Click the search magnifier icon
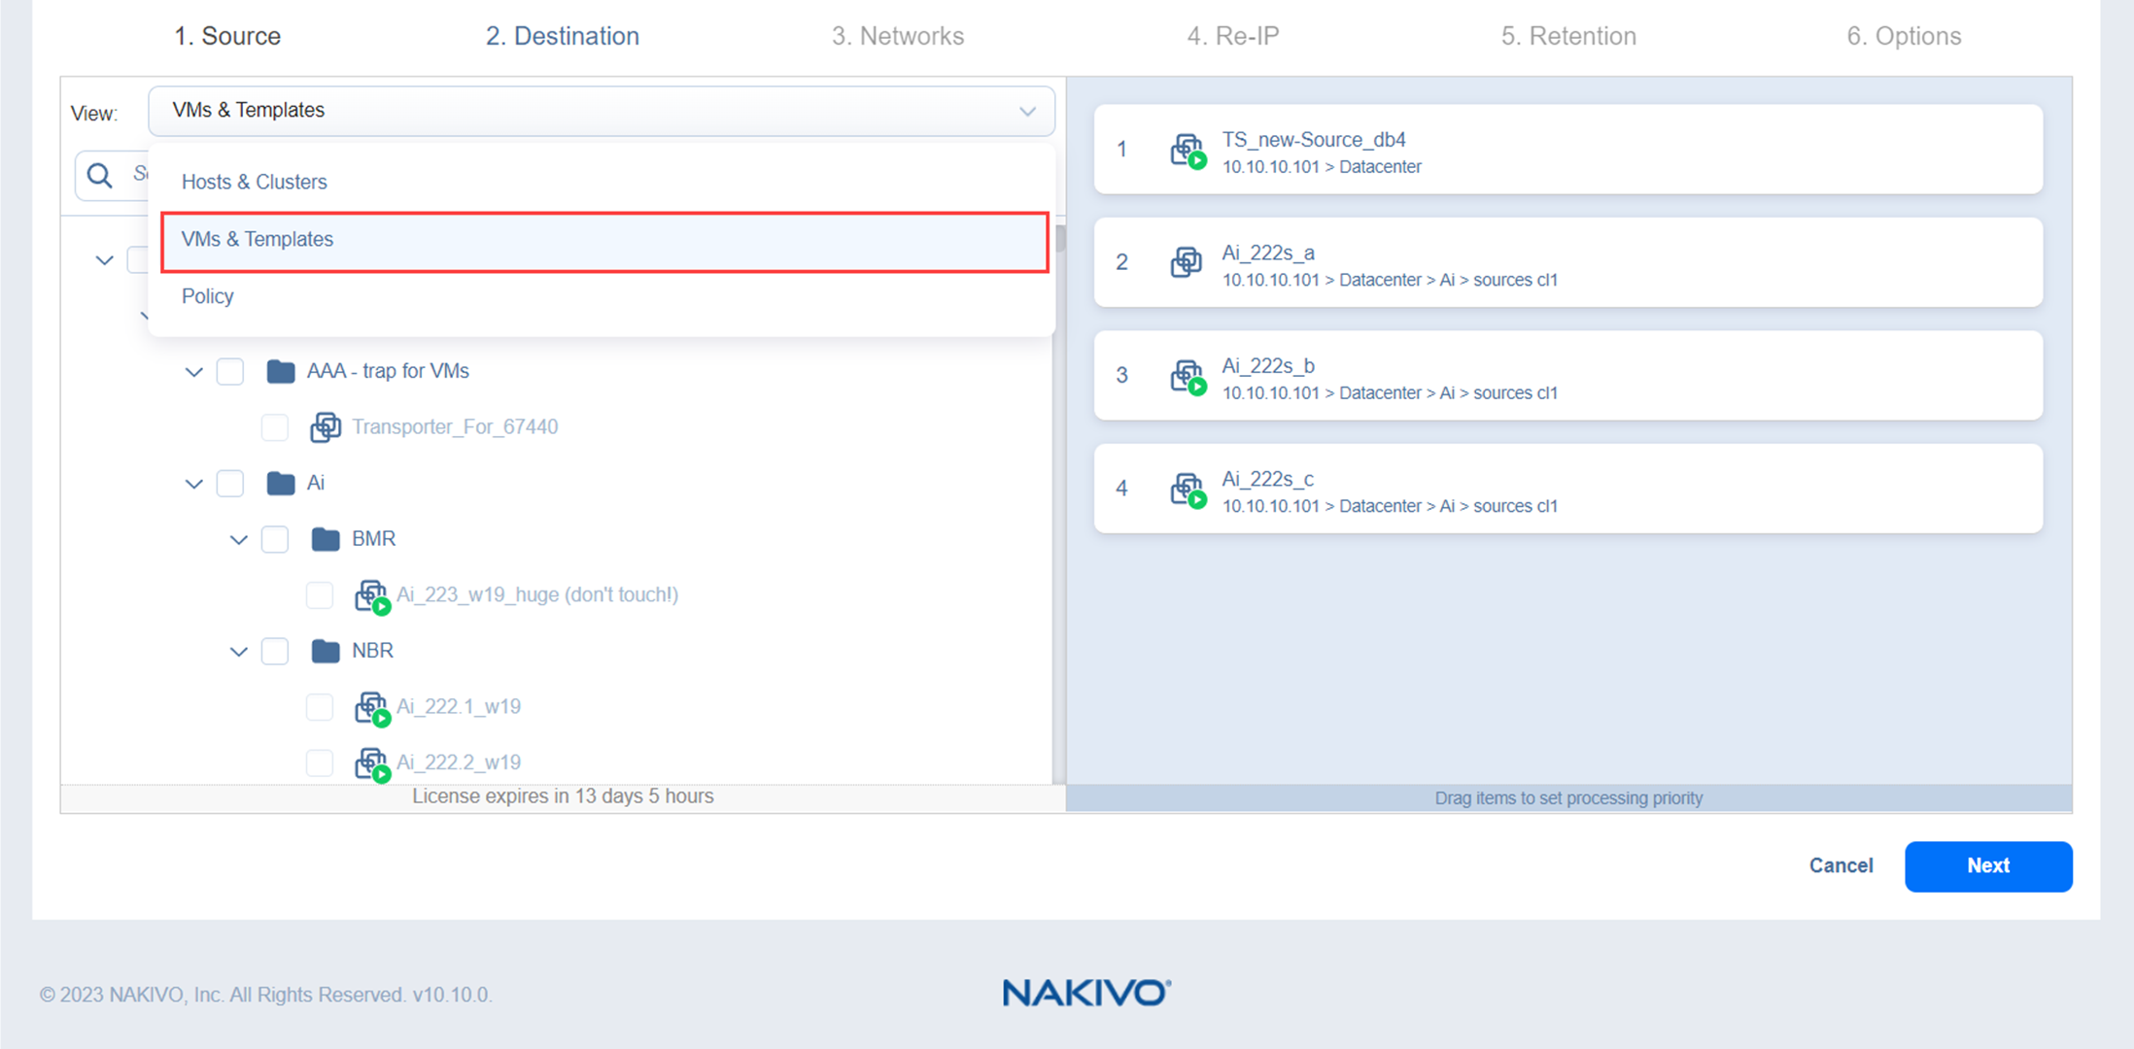This screenshot has height=1049, width=2134. coord(99,175)
